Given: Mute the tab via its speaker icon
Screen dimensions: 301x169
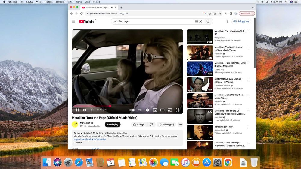Looking at the screenshot, I should pyautogui.click(x=112, y=8).
